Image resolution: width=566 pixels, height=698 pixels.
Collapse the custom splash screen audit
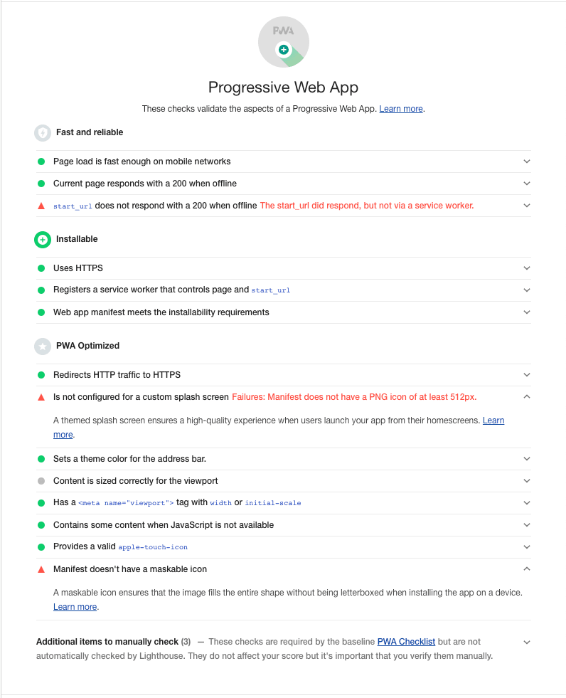point(527,396)
